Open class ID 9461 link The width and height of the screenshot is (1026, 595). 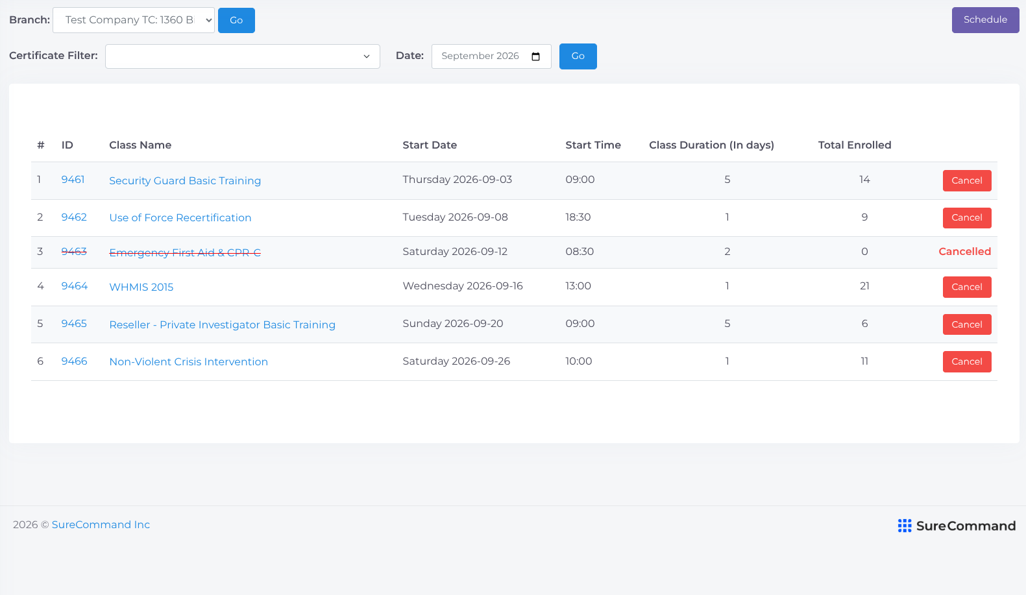73,180
